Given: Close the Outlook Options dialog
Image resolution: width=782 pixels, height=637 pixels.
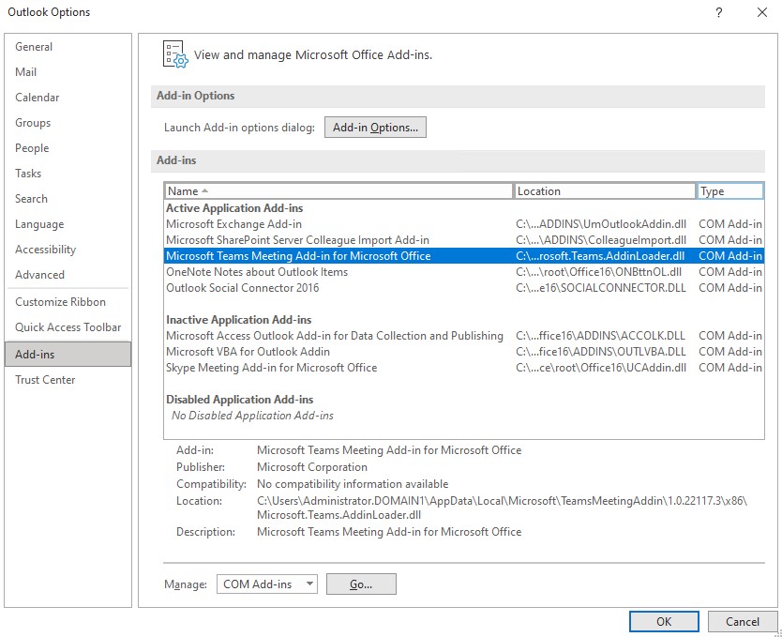Looking at the screenshot, I should (x=762, y=12).
